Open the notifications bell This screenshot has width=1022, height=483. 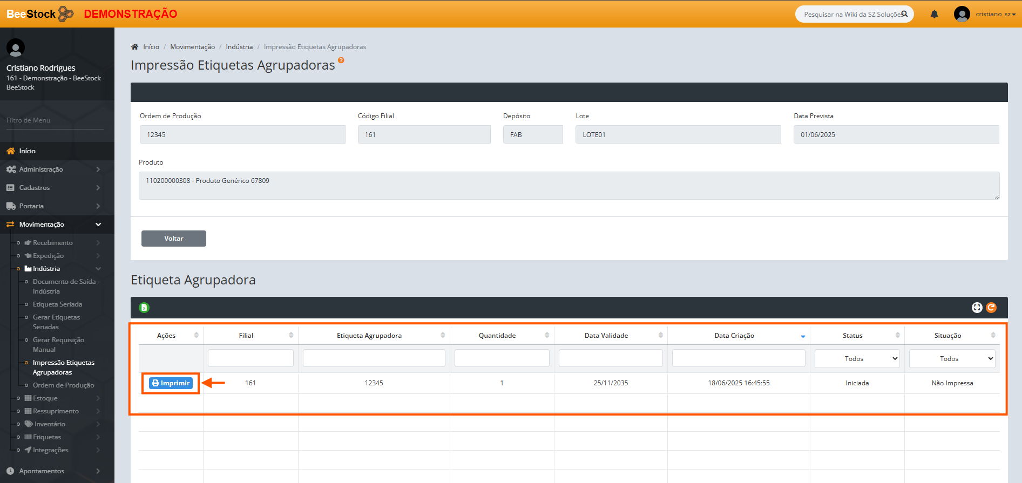pyautogui.click(x=934, y=14)
